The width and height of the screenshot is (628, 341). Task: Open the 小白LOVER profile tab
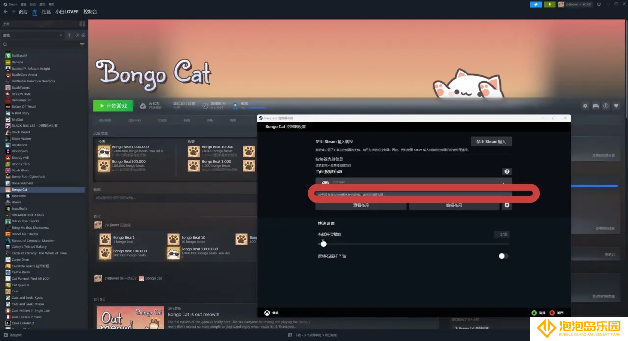click(67, 11)
